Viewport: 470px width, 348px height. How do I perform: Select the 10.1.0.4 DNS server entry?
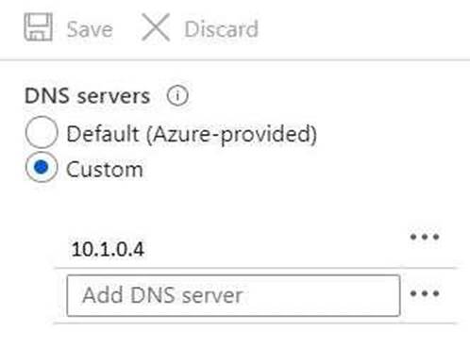108,250
